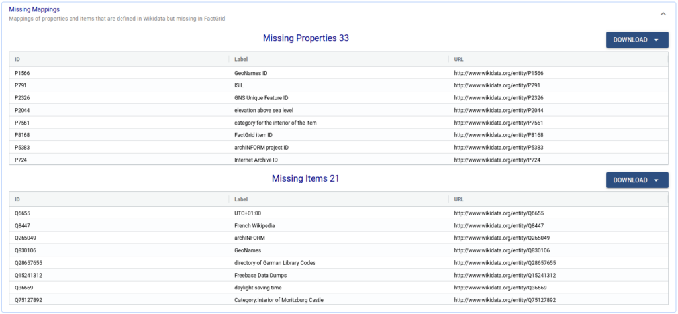Select the P2044 property row ID

(22, 110)
